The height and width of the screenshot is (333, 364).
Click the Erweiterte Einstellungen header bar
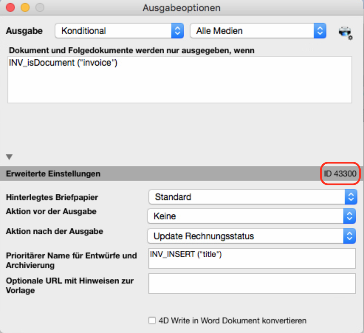(x=182, y=174)
